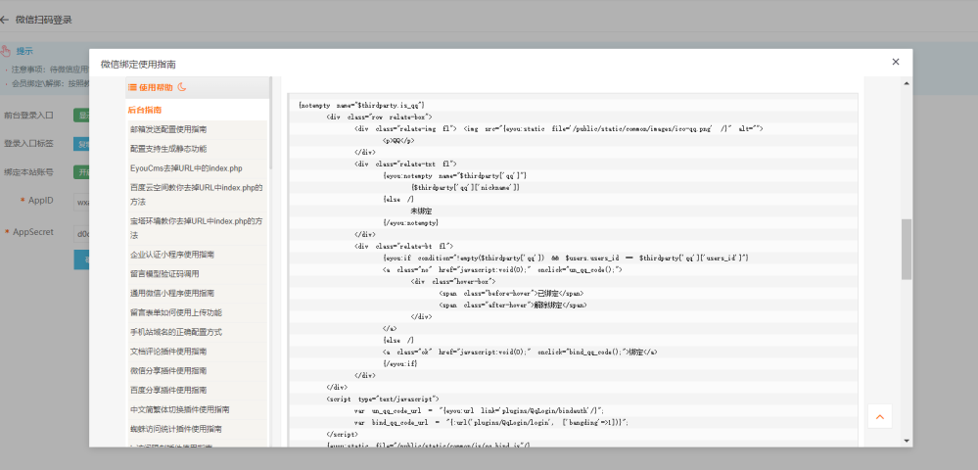Viewport: 978px width, 470px height.
Task: Click the code line with ico-qq.png image
Action: (559, 128)
